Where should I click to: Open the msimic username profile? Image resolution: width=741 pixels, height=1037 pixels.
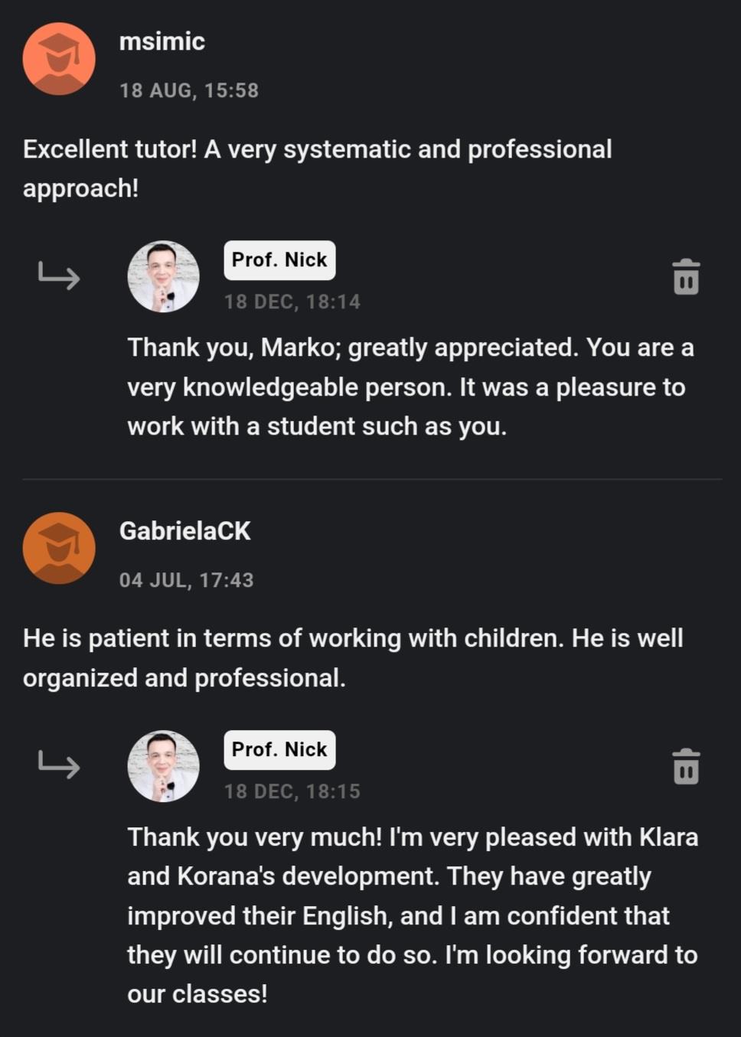162,41
